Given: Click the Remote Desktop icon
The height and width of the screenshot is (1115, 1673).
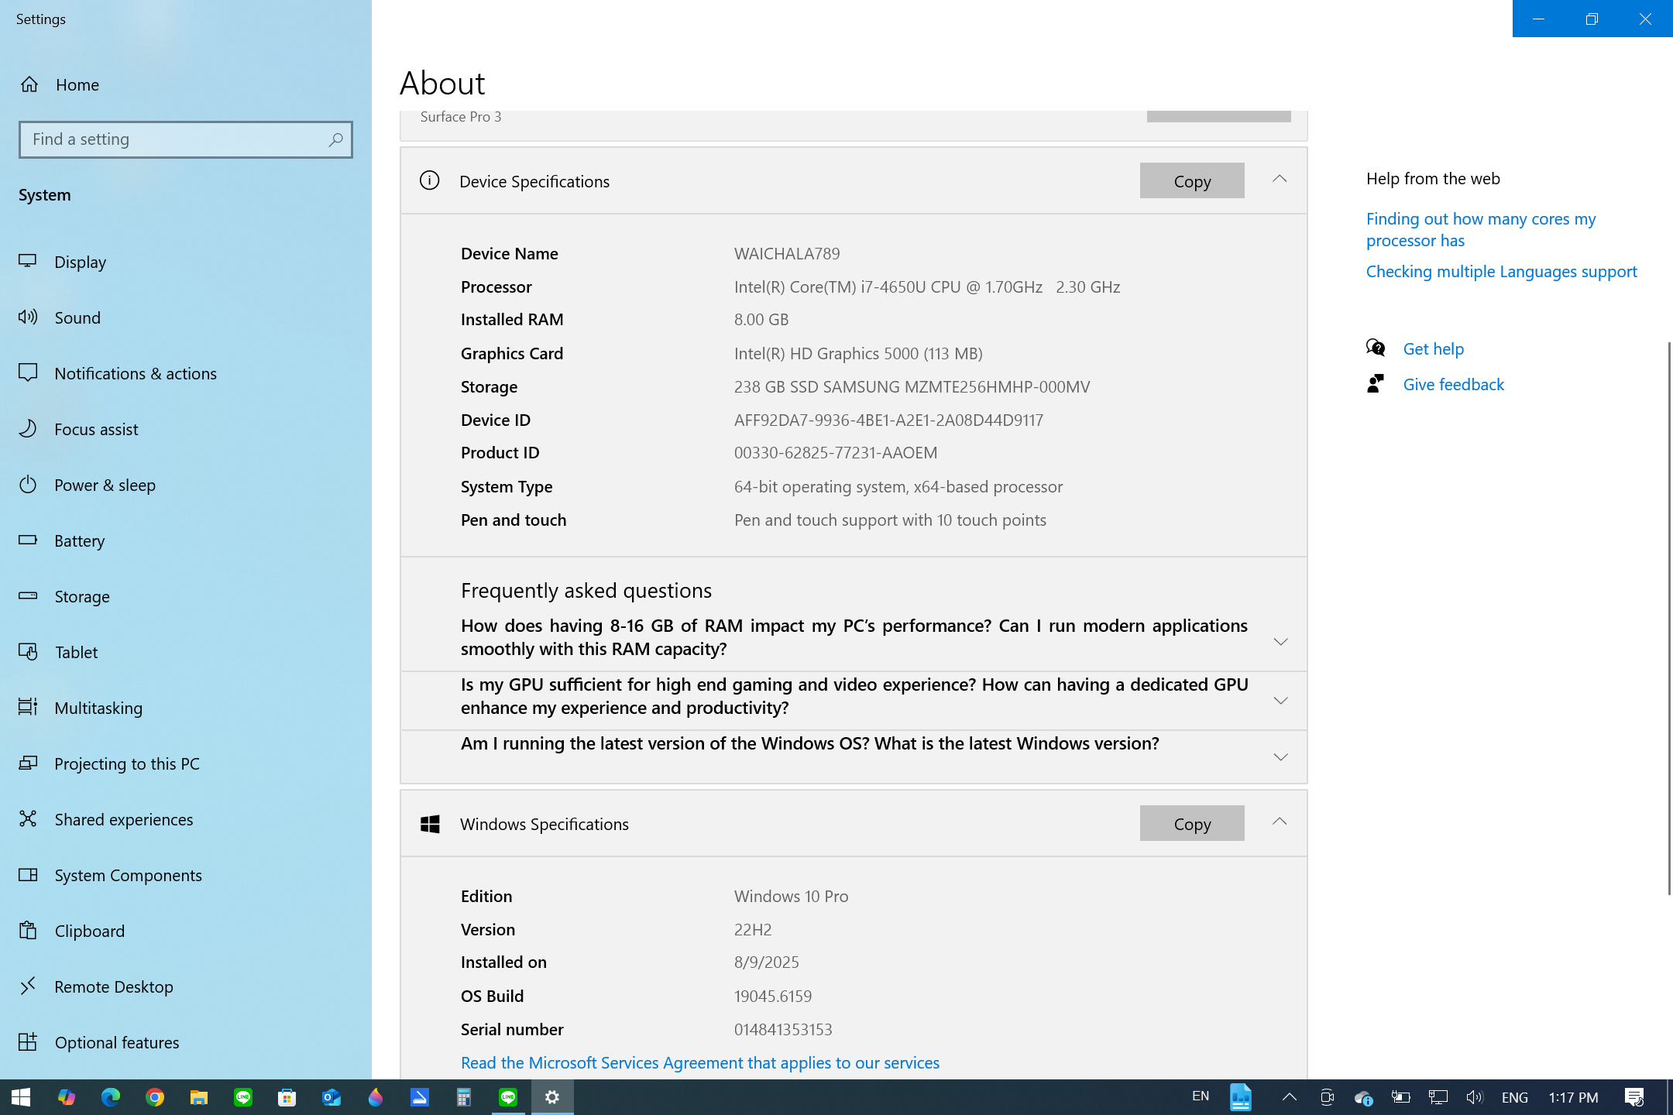Looking at the screenshot, I should 28,986.
